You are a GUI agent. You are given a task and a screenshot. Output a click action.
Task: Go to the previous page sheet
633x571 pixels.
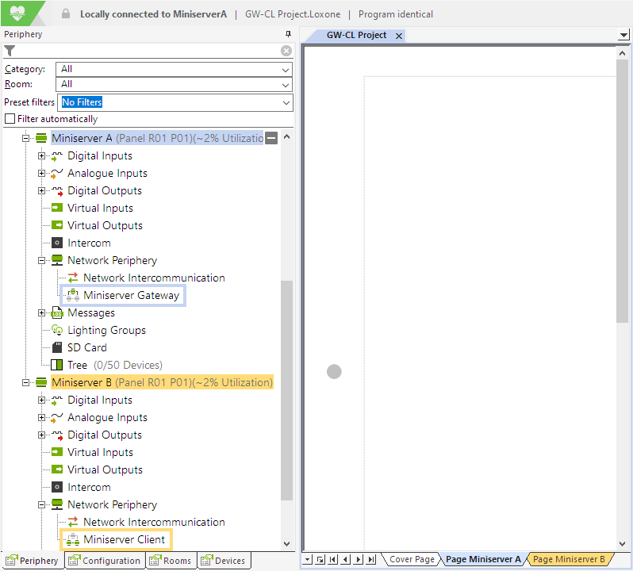[346, 559]
